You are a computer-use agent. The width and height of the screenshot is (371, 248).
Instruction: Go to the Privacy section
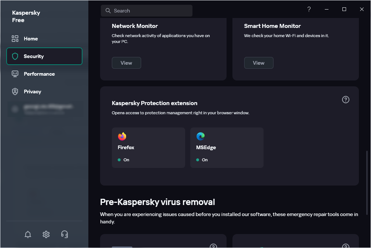[44, 91]
